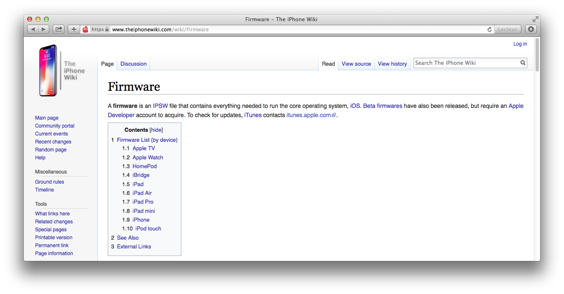This screenshot has width=564, height=294.
Task: Open the View history tab
Action: (392, 64)
